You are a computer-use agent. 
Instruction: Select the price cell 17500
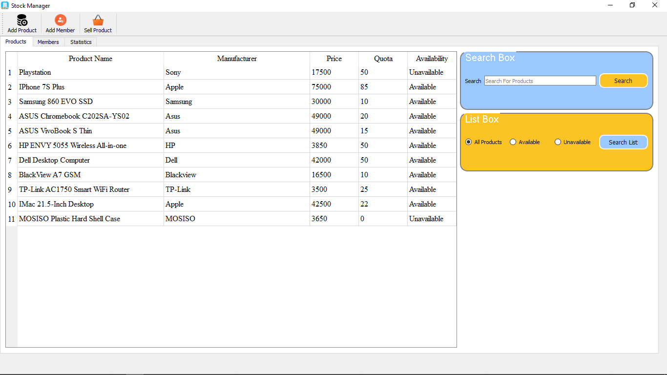(334, 72)
